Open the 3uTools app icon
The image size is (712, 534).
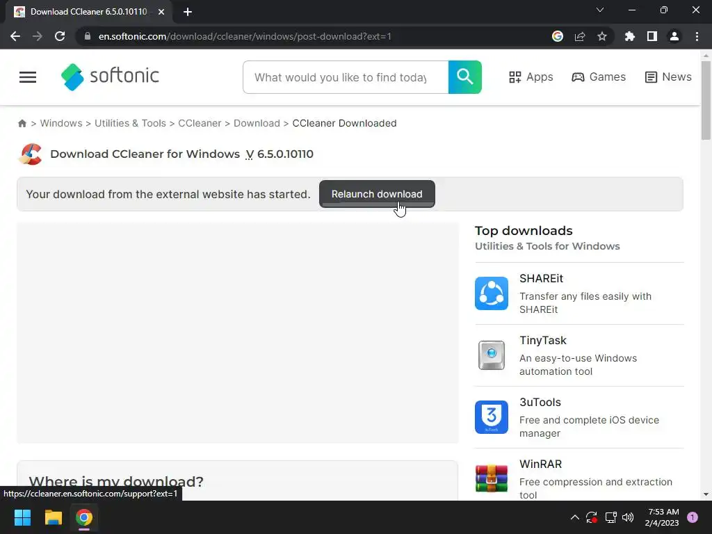(492, 417)
